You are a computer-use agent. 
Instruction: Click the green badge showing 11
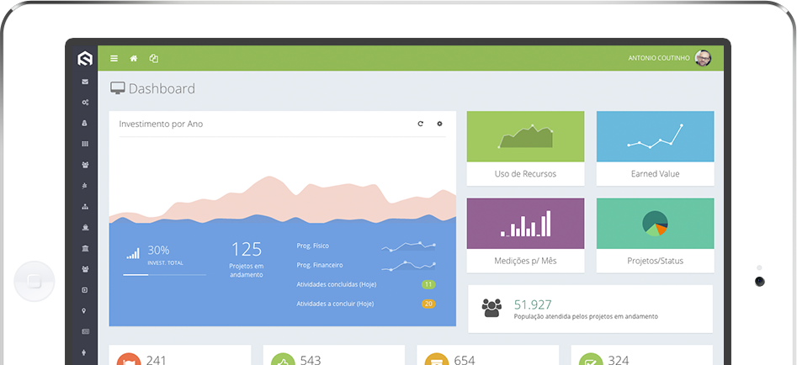(428, 284)
